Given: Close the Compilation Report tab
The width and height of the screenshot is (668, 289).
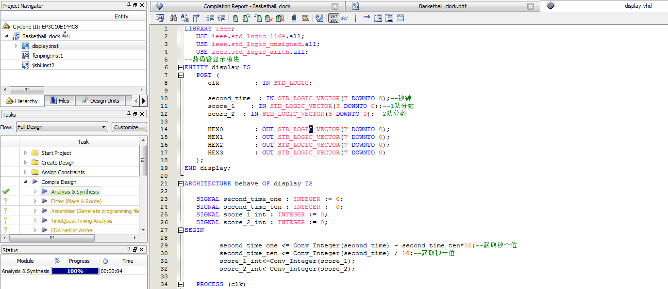Looking at the screenshot, I should click(335, 6).
